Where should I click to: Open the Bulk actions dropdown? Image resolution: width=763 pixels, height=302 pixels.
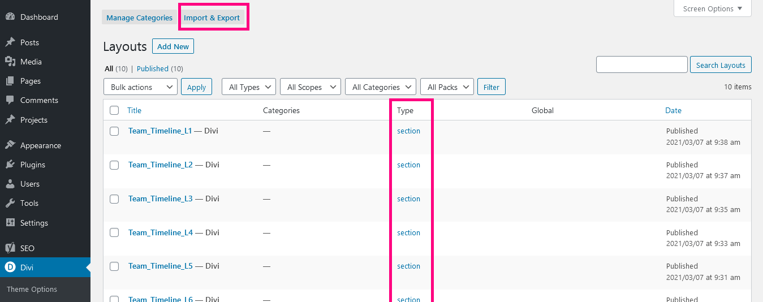pos(141,87)
